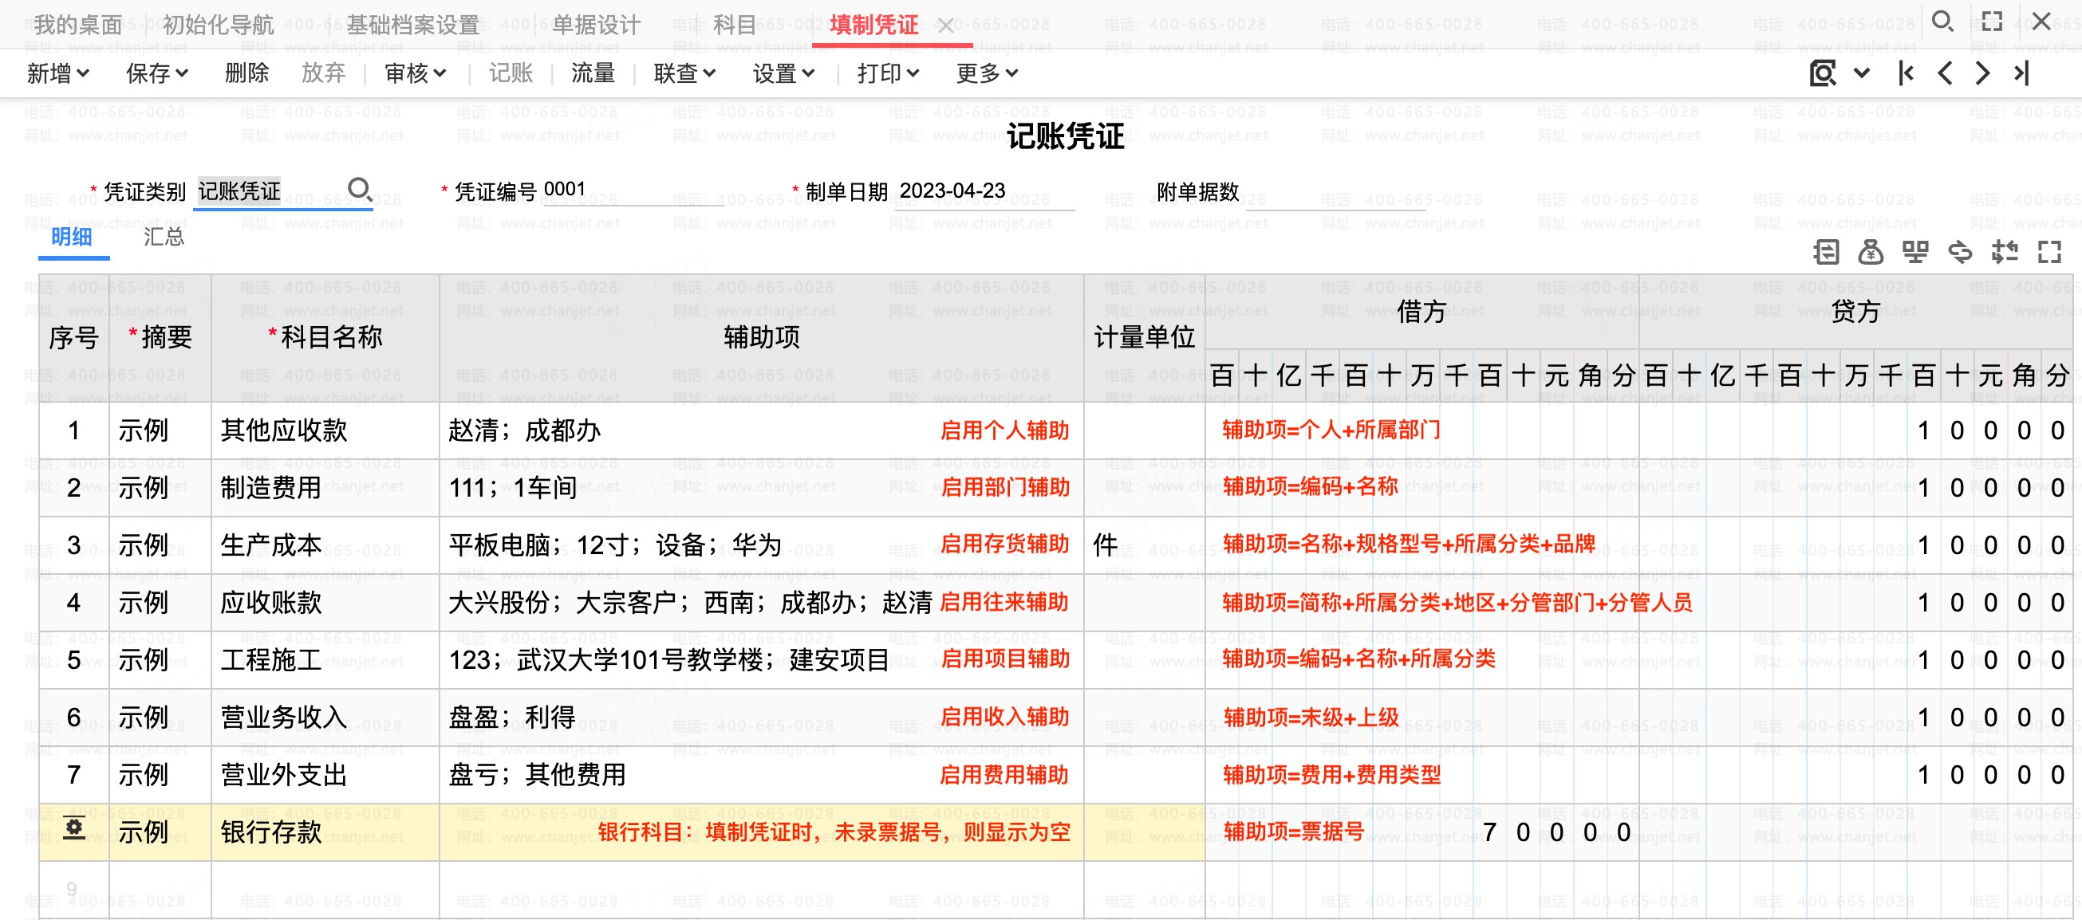
Task: Open the 更多 dropdown menu
Action: (987, 73)
